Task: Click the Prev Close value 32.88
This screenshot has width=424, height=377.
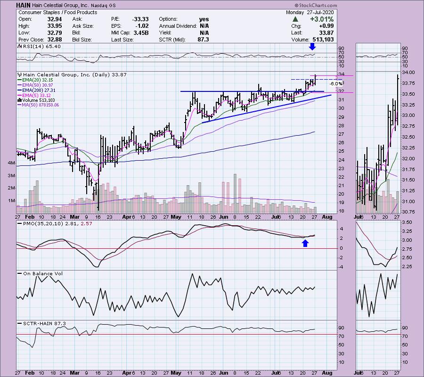Action: (55, 40)
